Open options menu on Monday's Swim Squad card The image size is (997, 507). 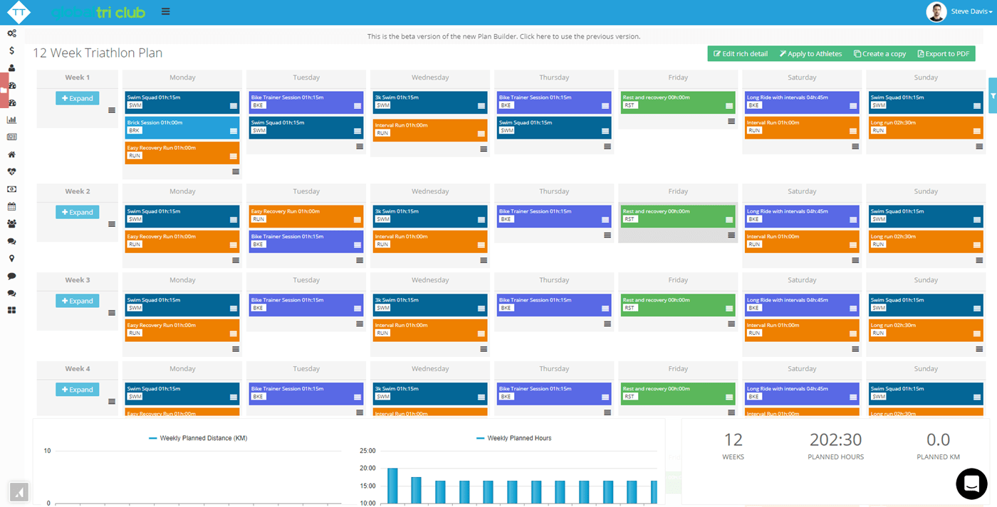[x=234, y=104]
